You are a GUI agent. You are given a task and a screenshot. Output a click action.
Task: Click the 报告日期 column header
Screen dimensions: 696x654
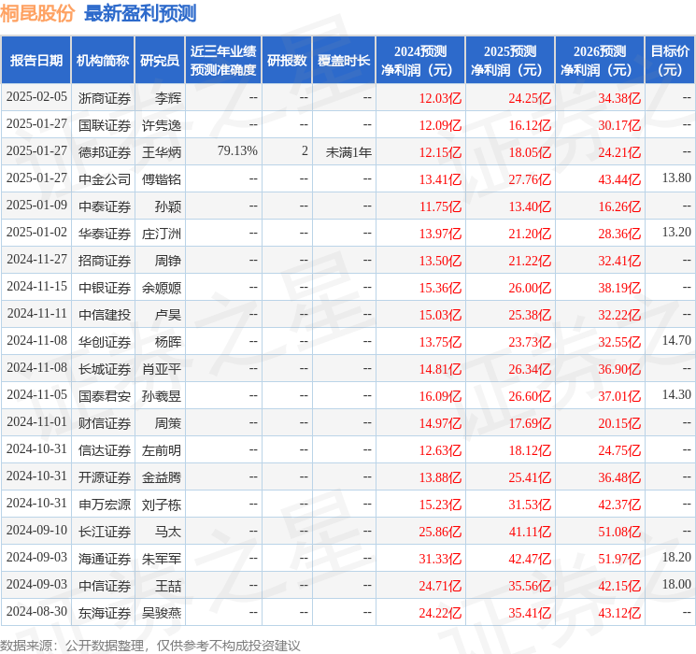coord(36,61)
